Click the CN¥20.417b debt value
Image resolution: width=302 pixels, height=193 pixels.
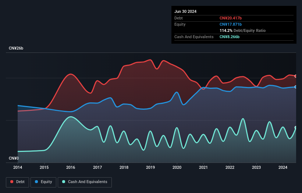pos(231,18)
